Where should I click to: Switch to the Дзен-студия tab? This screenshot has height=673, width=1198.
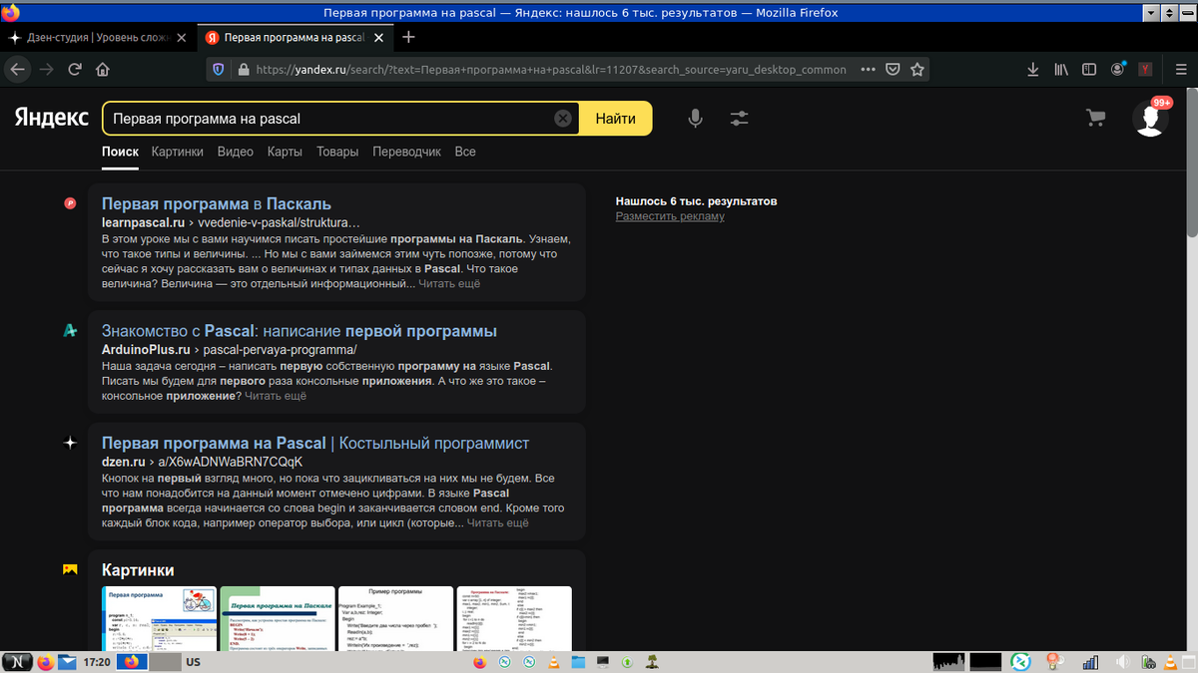click(98, 38)
